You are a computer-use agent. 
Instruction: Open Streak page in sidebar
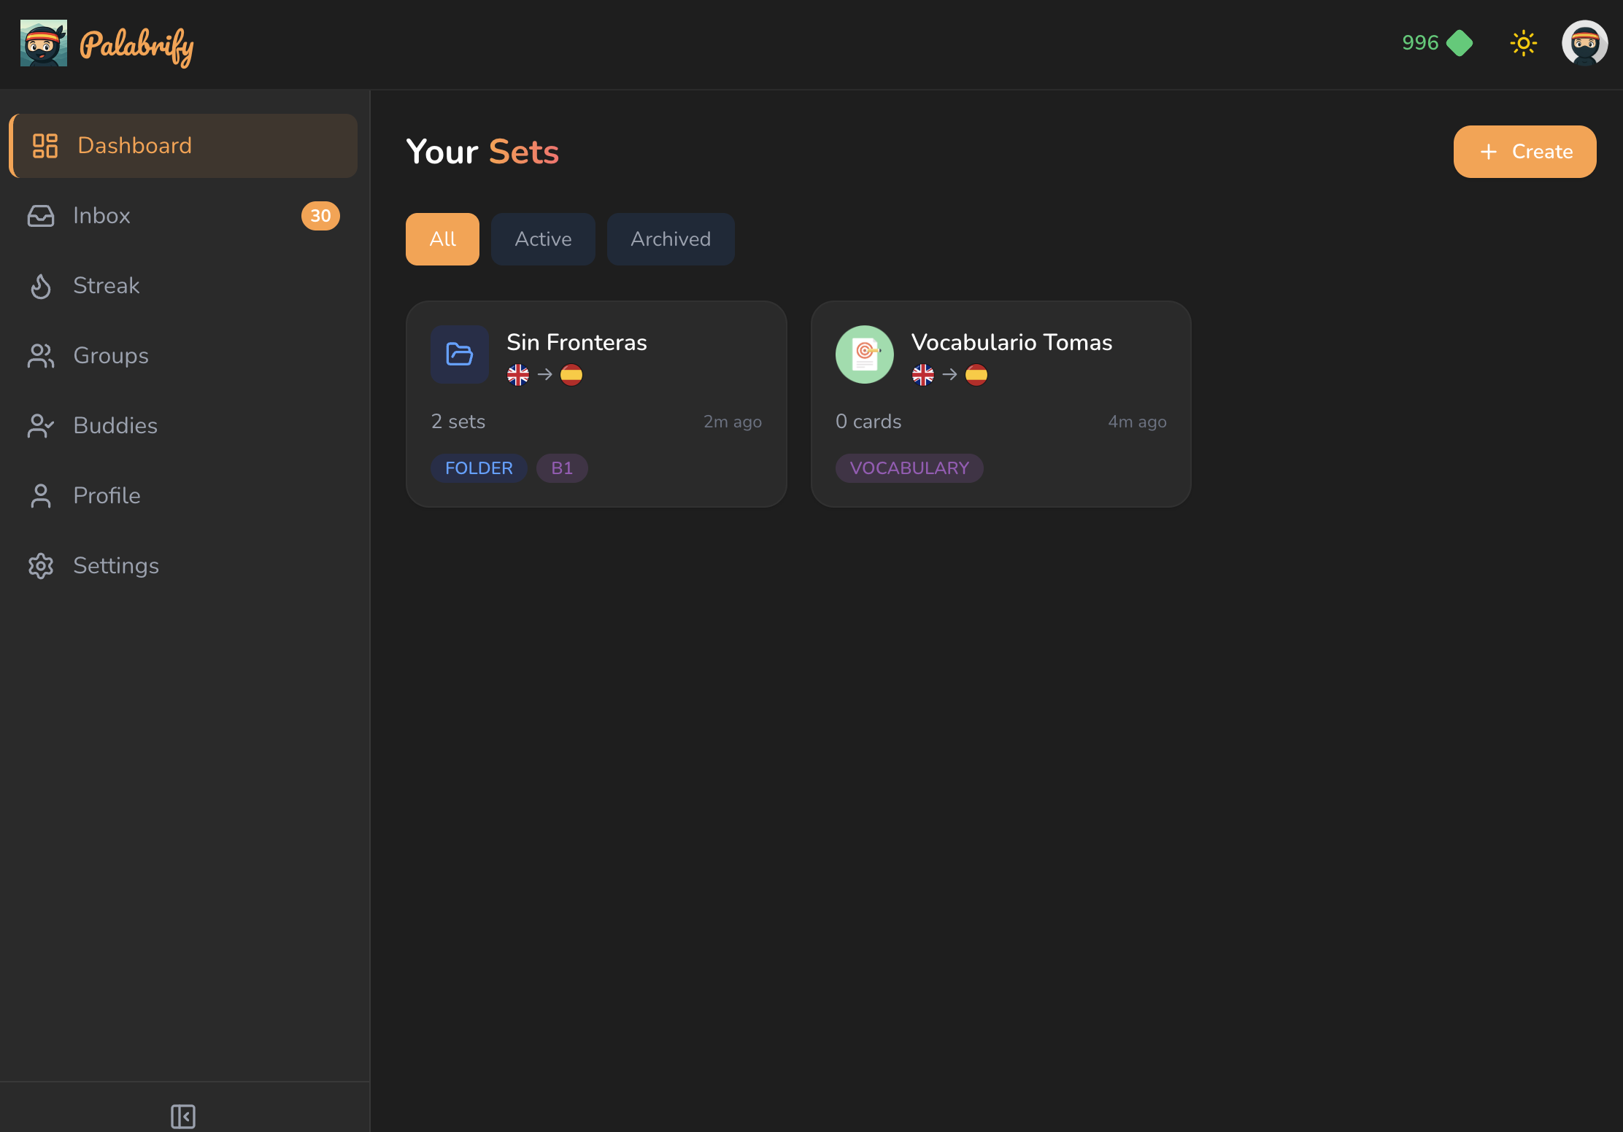tap(183, 286)
